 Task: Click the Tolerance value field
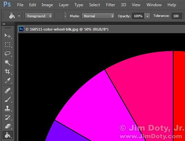pyautogui.click(x=177, y=16)
